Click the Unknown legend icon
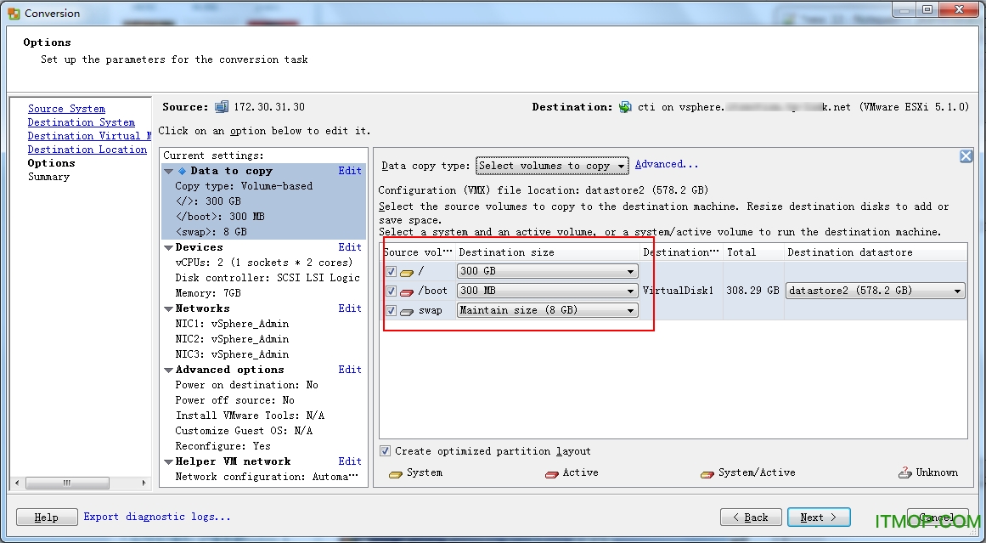 click(x=904, y=472)
